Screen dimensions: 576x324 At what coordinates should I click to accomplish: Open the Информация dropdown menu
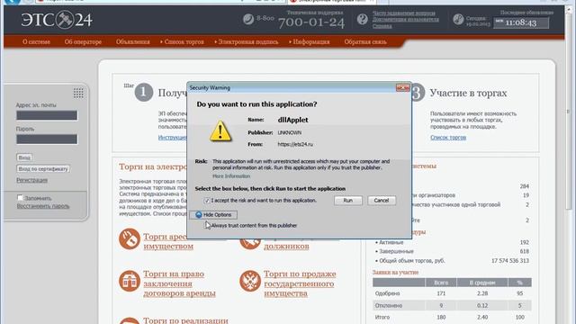[x=310, y=42]
